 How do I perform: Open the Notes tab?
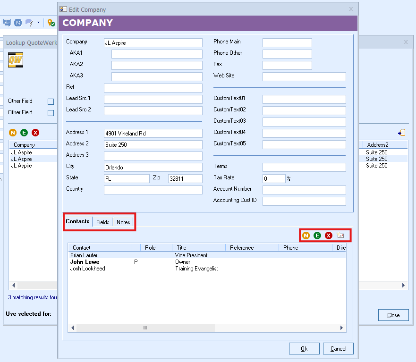(x=123, y=222)
